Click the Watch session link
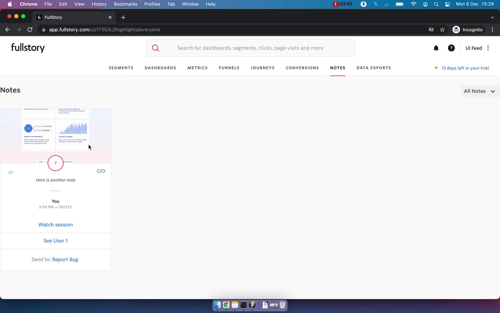Image resolution: width=500 pixels, height=313 pixels. click(55, 224)
